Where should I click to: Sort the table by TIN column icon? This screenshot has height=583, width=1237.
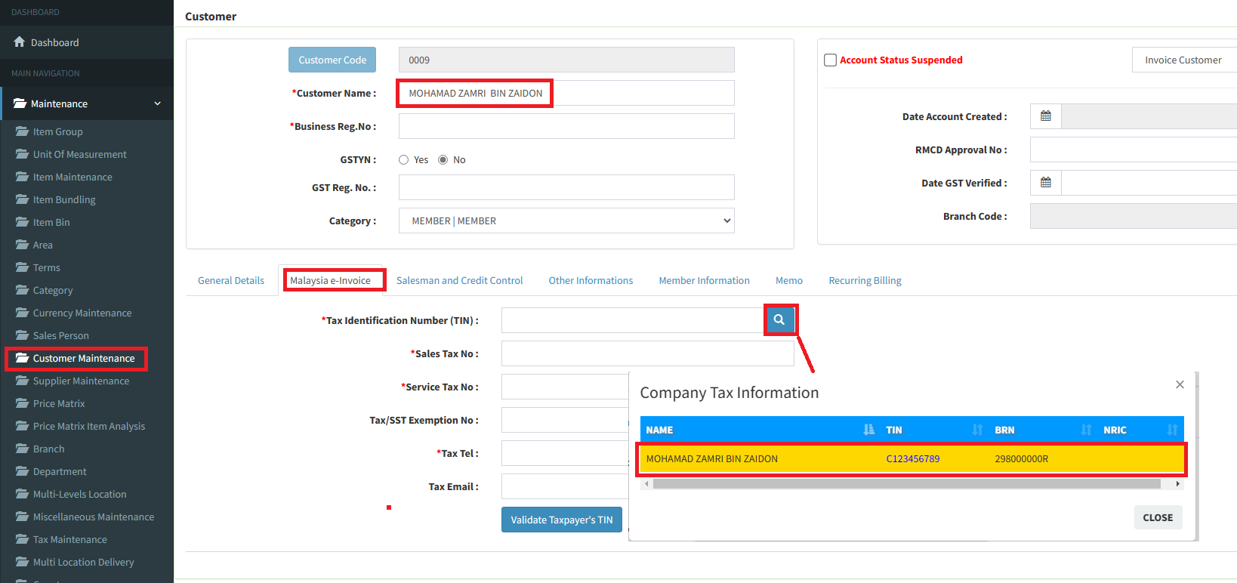tap(977, 430)
